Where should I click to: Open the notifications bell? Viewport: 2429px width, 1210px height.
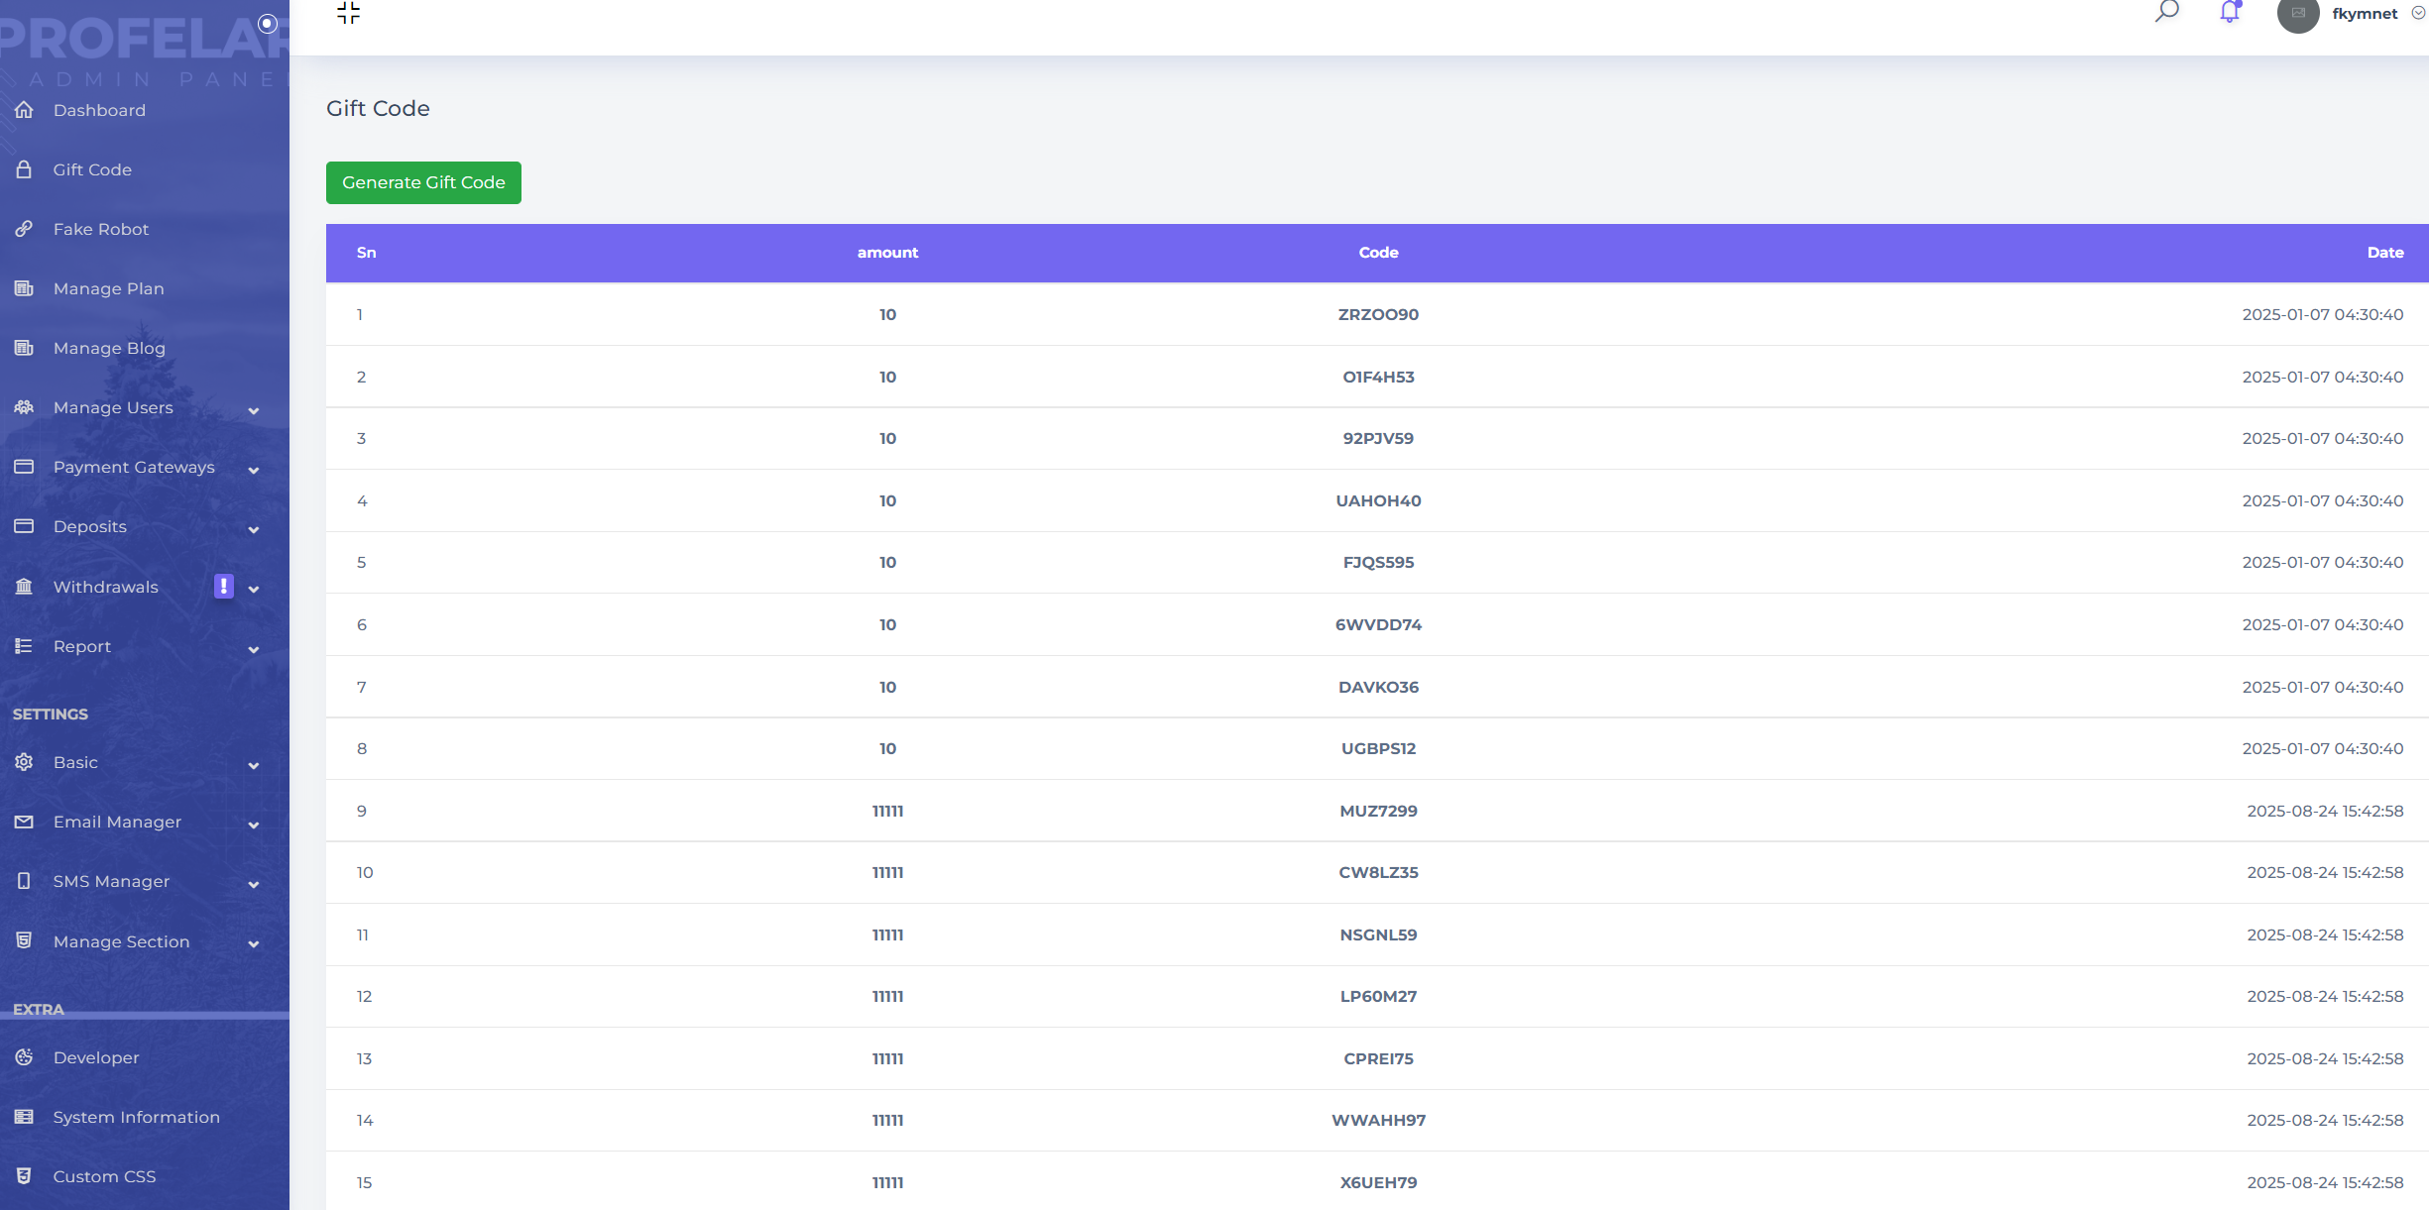(2229, 12)
